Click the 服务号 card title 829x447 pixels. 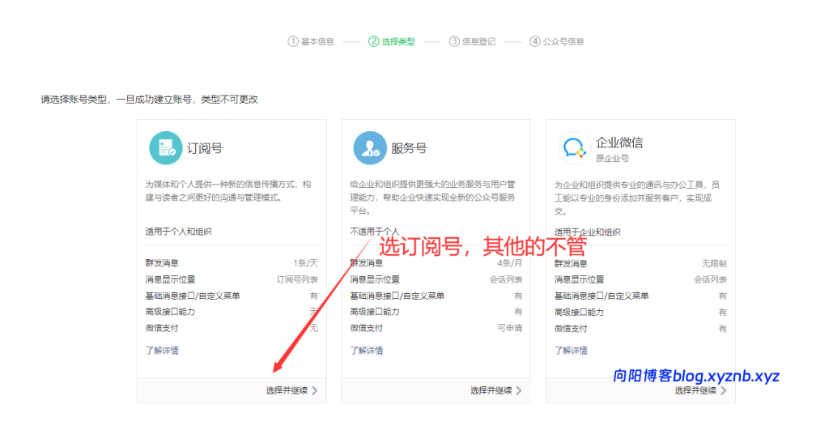click(x=409, y=148)
